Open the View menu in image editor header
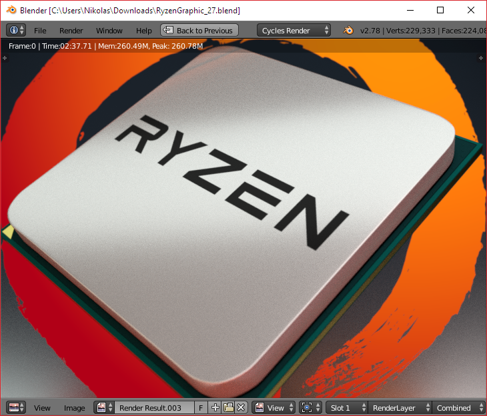 [x=42, y=408]
